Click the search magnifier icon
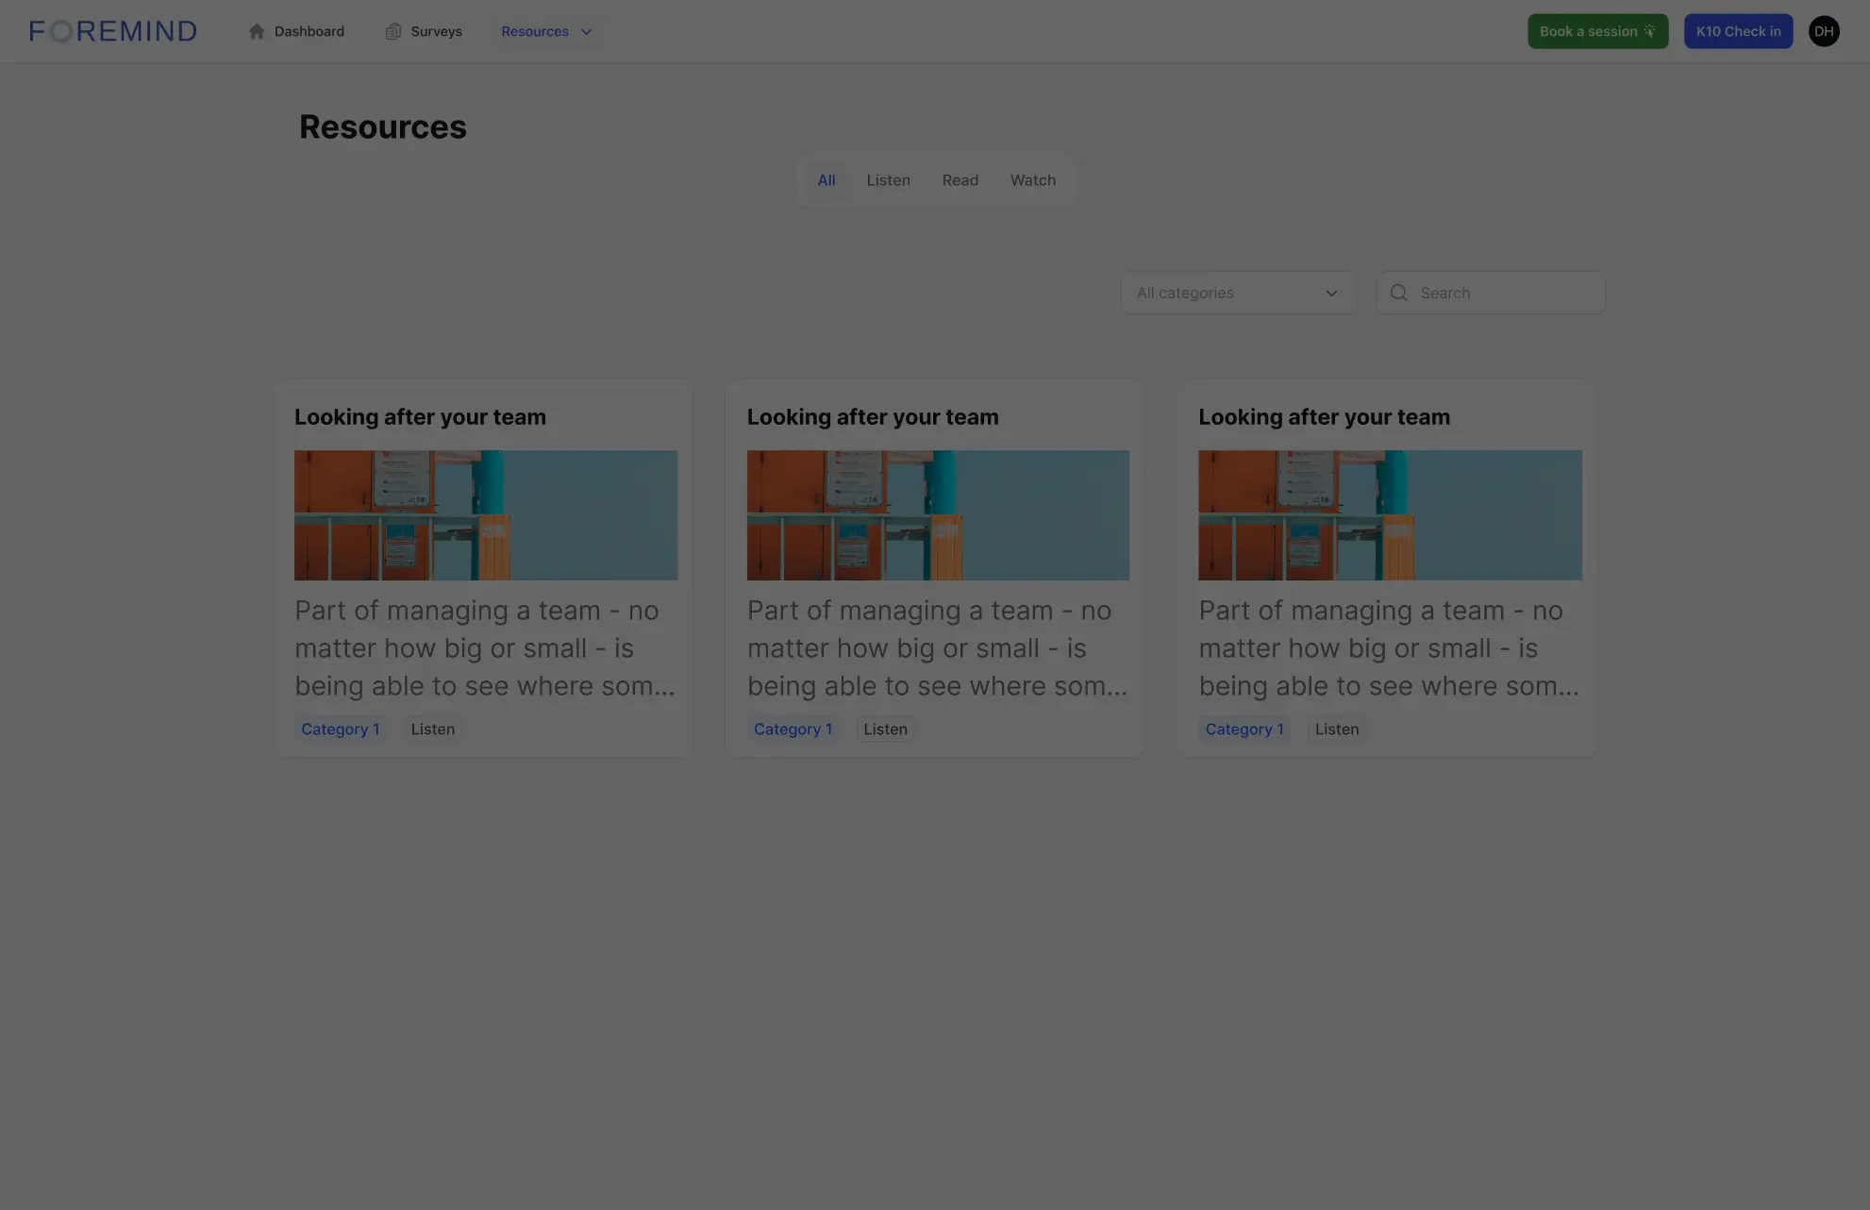The width and height of the screenshot is (1870, 1210). [1399, 293]
